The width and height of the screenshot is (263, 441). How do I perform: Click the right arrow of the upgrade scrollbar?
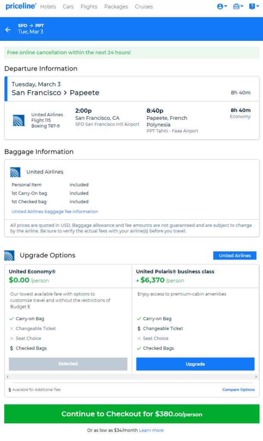point(256,376)
